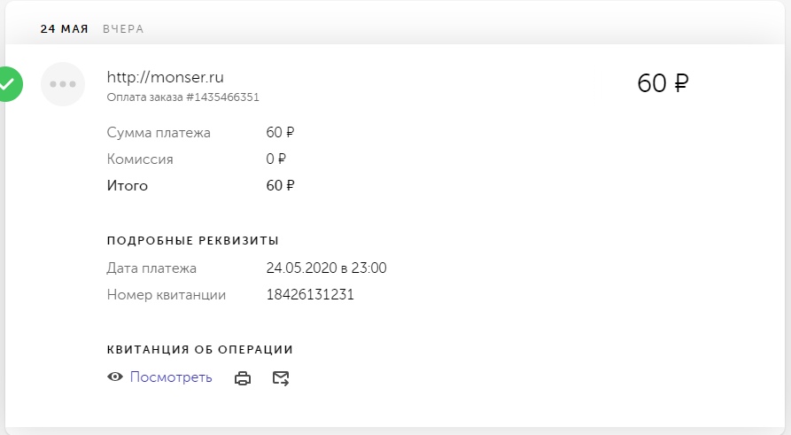
Task: Click the receipt number 18426131231
Action: (x=310, y=295)
